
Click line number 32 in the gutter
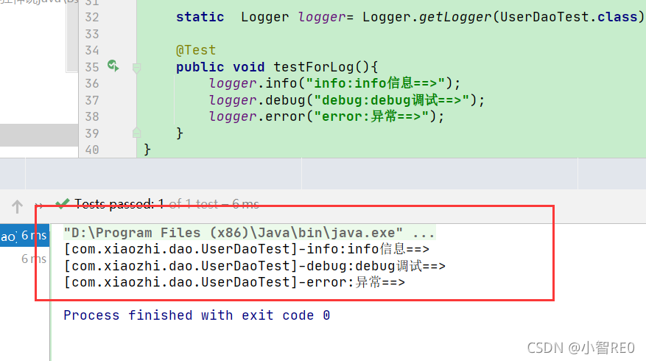tap(92, 17)
